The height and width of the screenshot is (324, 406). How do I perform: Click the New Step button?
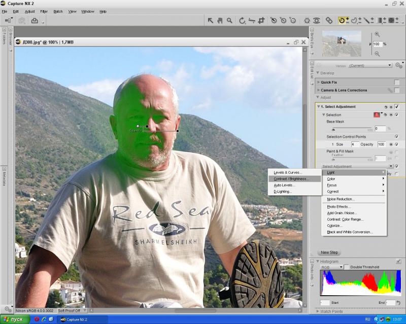pos(329,253)
